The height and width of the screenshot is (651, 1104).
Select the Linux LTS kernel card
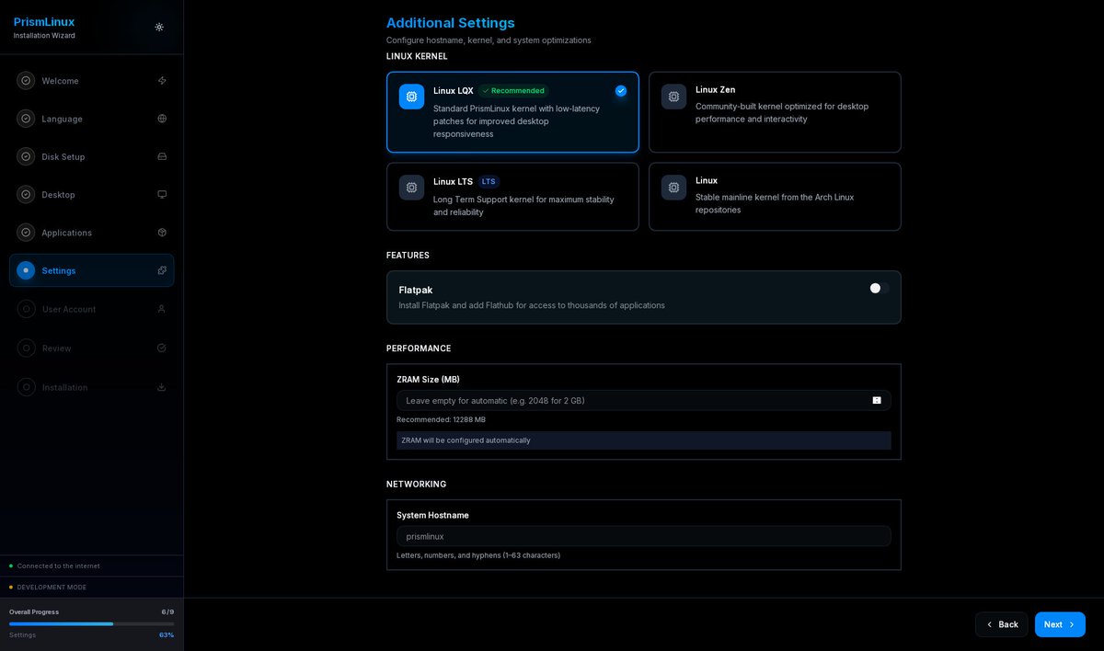[x=512, y=197]
